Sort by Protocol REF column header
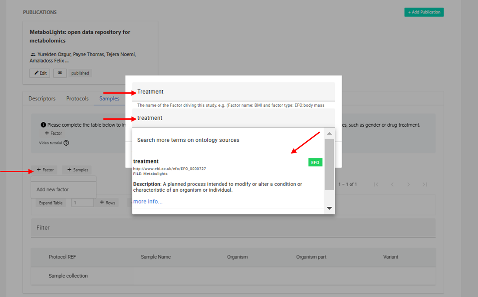This screenshot has height=297, width=478. (x=62, y=257)
